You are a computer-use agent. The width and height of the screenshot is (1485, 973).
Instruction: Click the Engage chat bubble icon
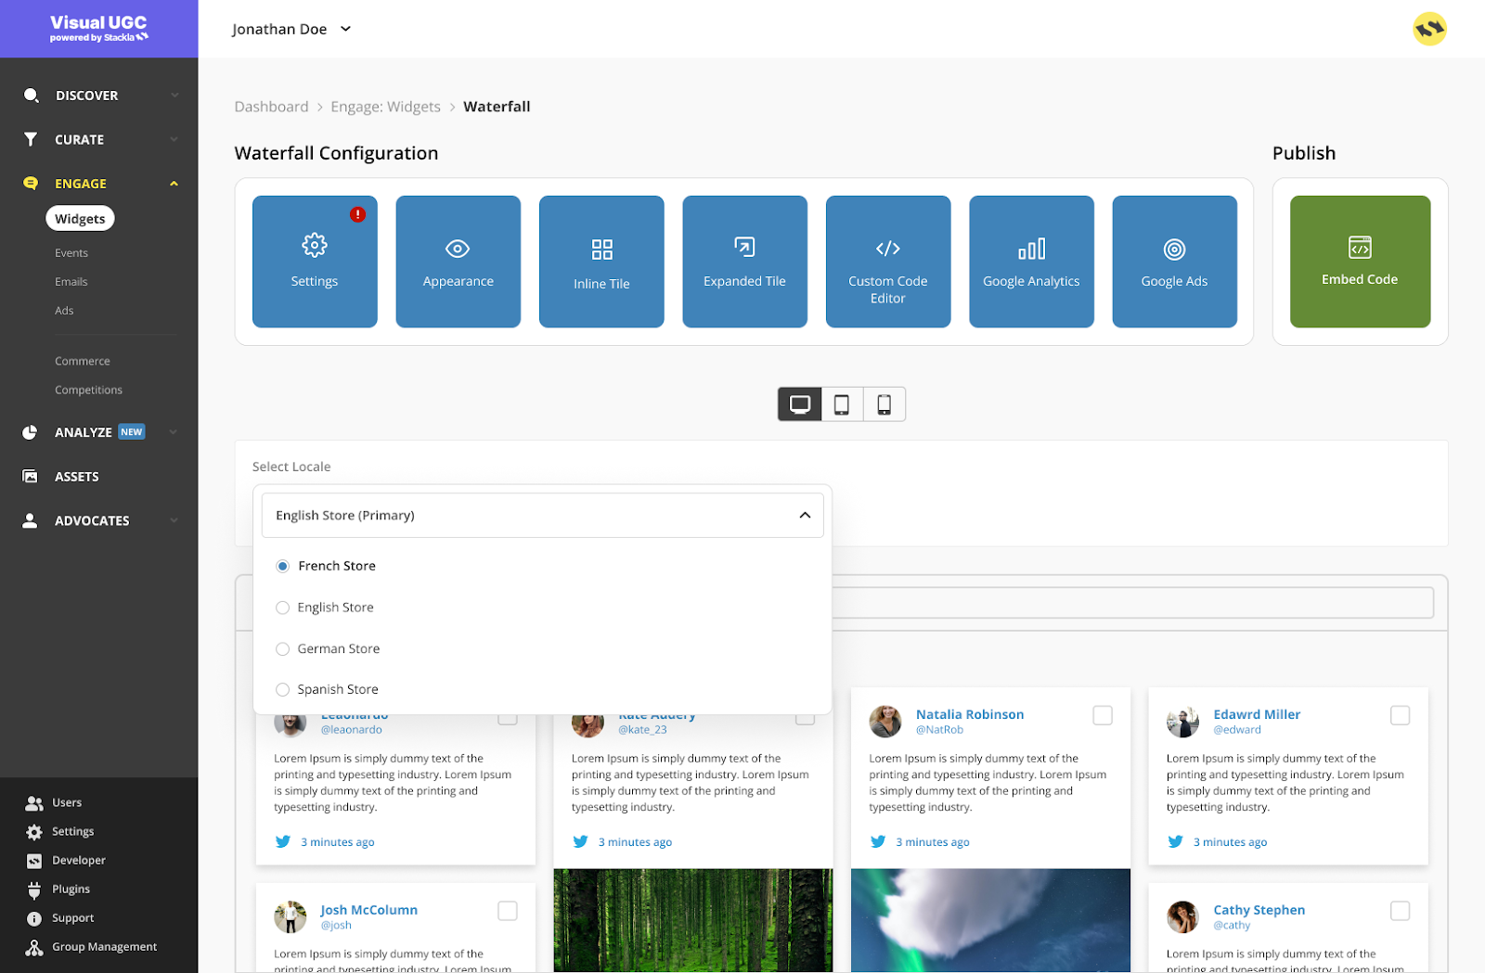point(31,184)
